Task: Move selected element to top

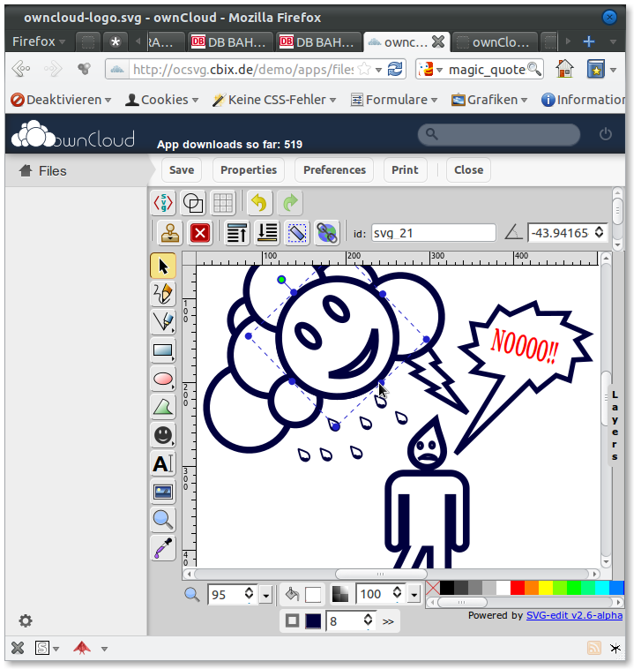Action: [x=236, y=233]
